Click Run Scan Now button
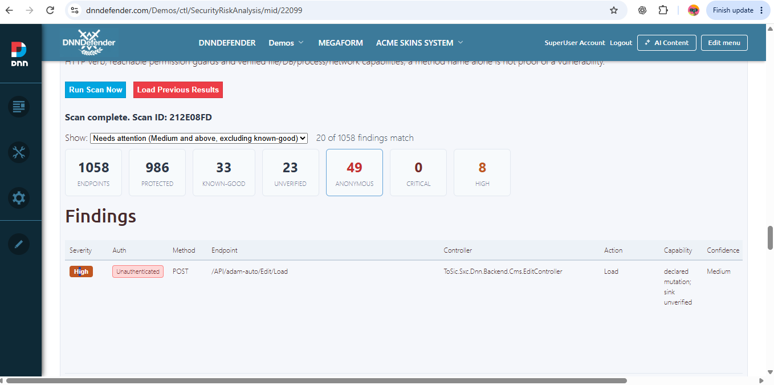774x385 pixels. pos(95,90)
